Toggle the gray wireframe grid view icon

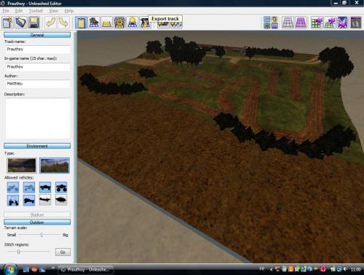pos(288,23)
